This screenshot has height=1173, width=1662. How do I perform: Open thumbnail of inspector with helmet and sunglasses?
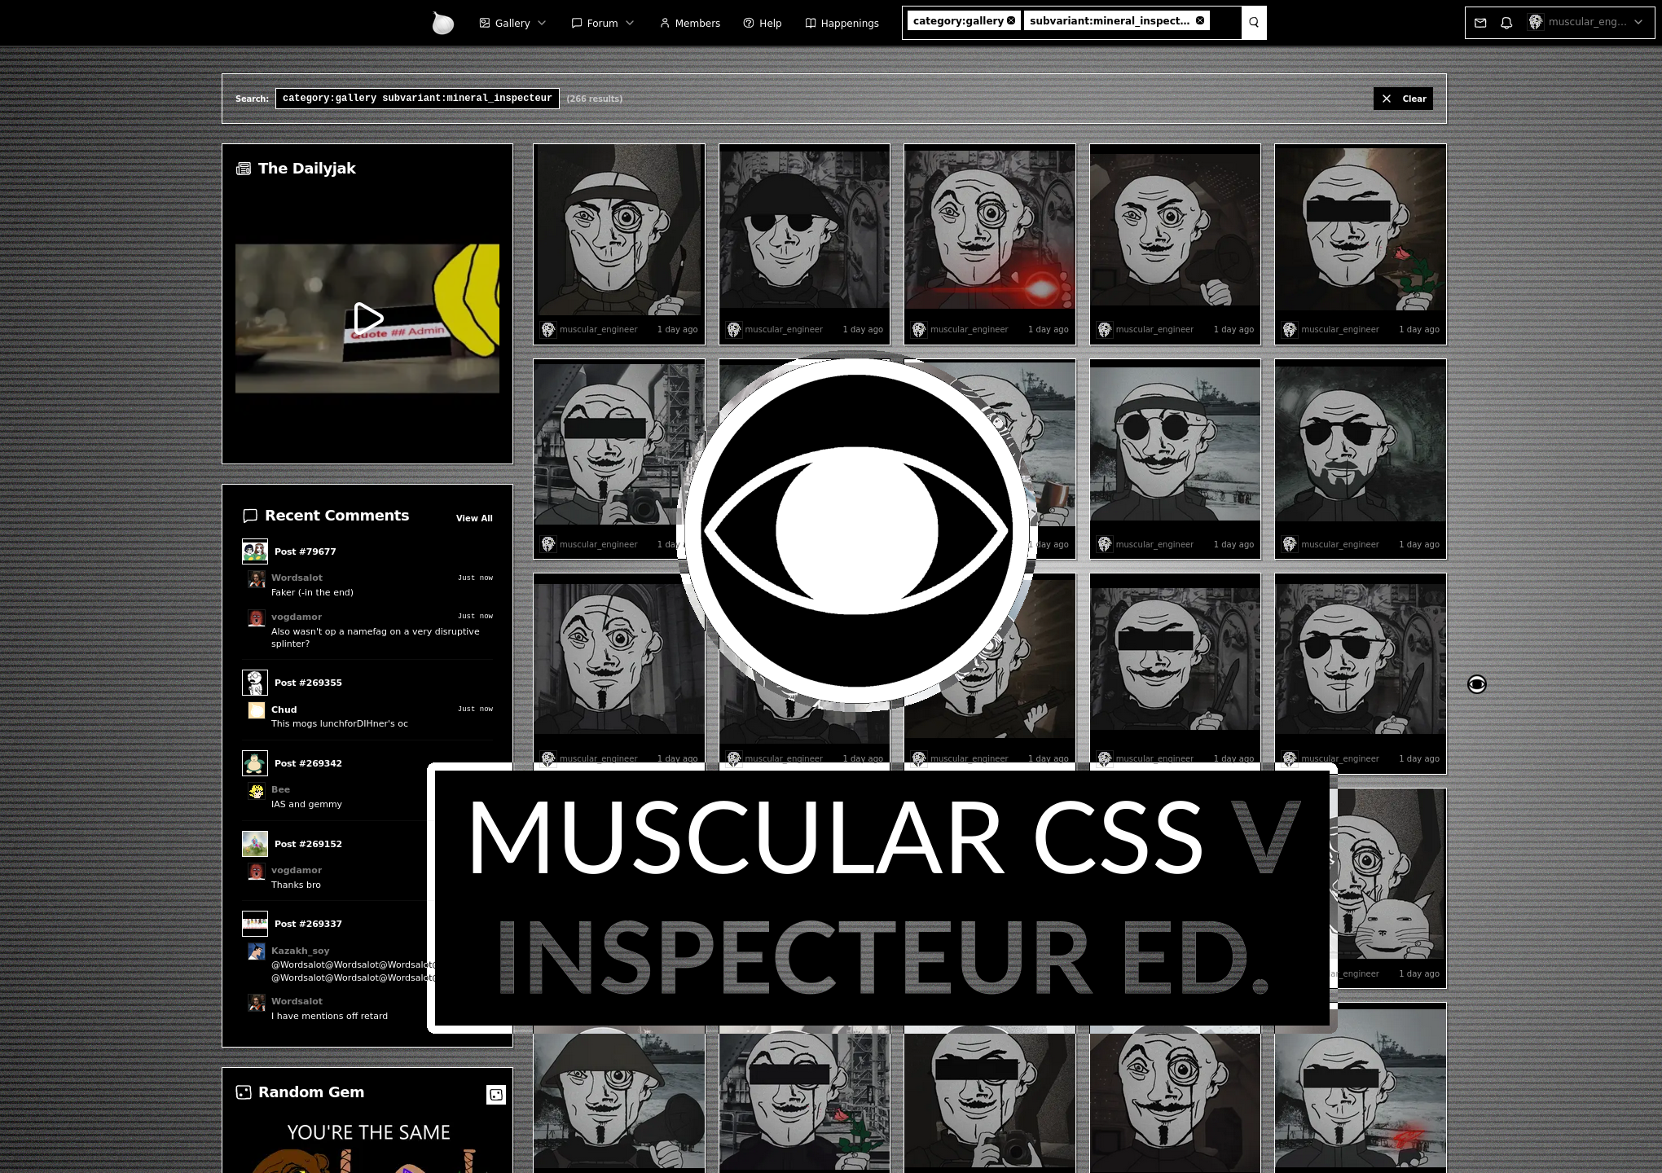804,230
